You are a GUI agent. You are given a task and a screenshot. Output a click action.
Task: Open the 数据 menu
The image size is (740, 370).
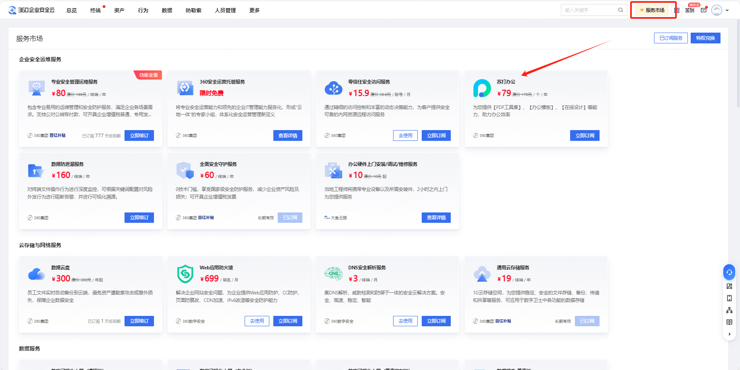[167, 10]
